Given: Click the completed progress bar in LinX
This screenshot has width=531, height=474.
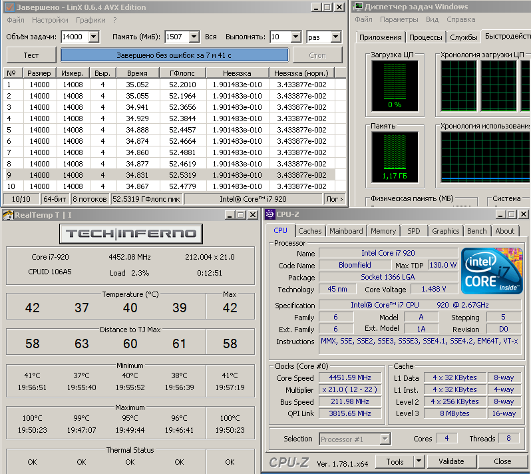Looking at the screenshot, I should (174, 55).
